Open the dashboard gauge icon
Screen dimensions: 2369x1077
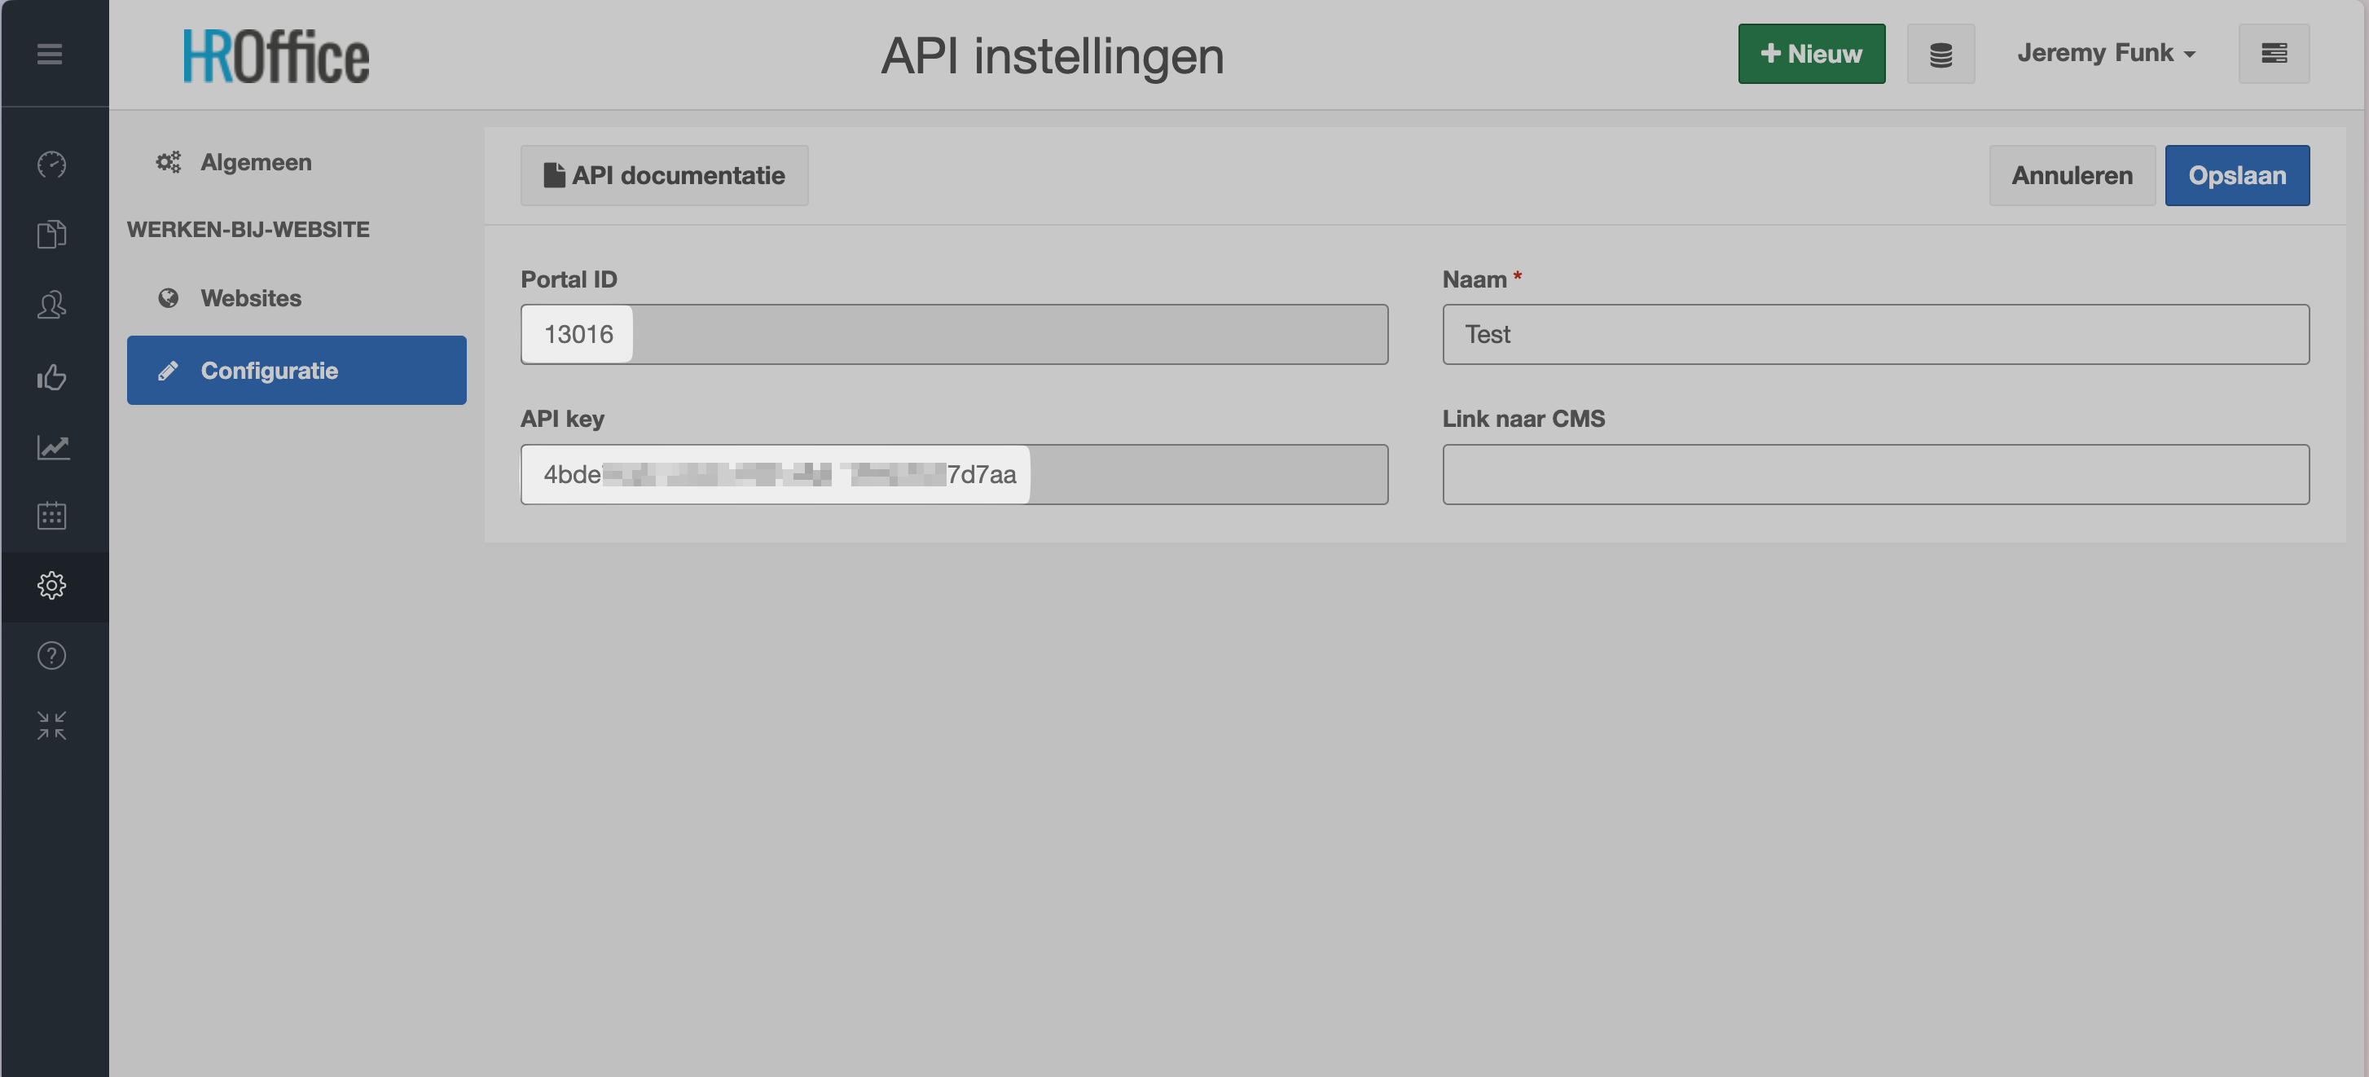click(51, 165)
